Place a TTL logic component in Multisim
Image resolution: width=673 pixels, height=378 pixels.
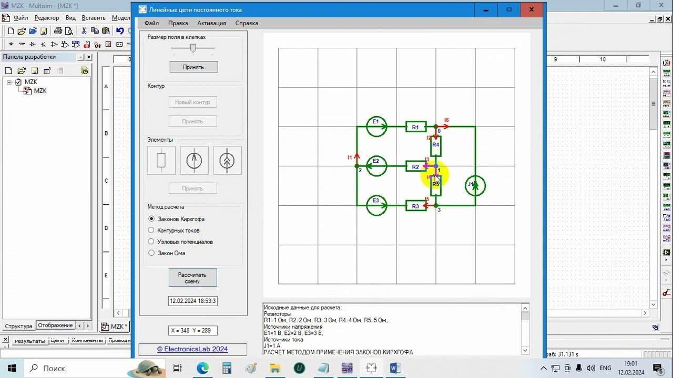point(65,44)
